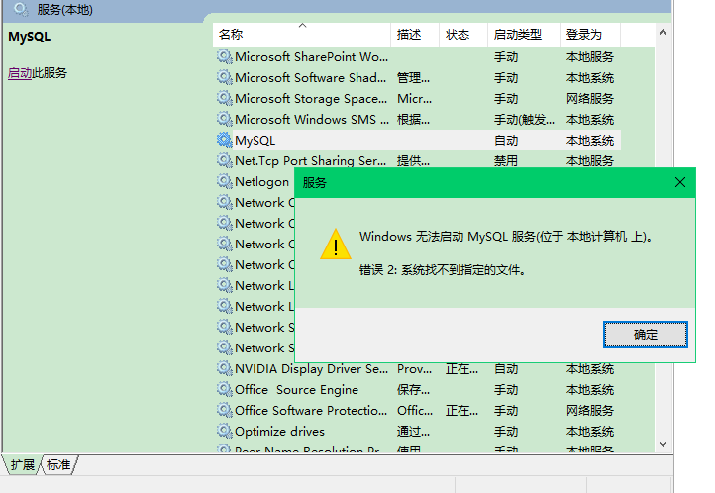Sort services by the 名称 column header

(x=301, y=35)
